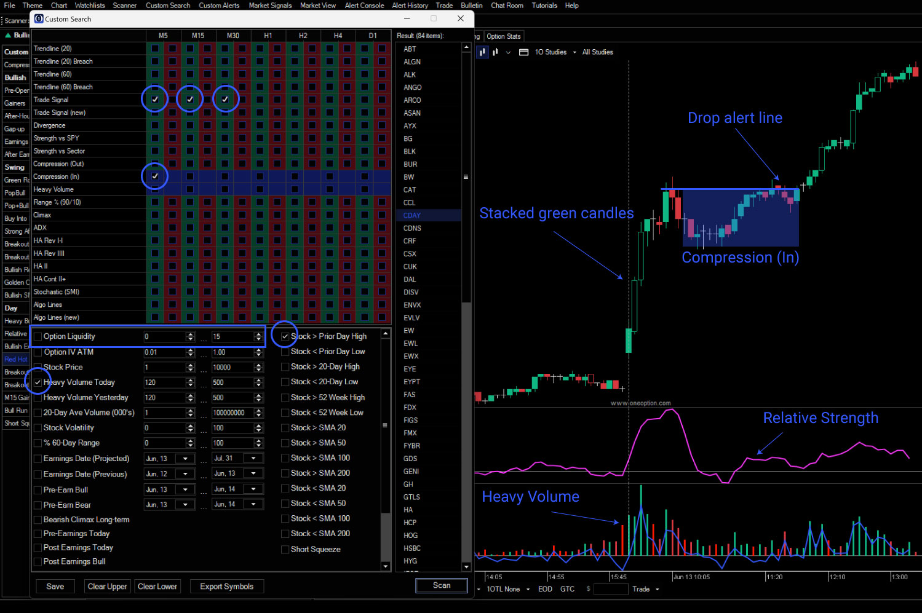Click the Bullish scanner category

[15, 77]
